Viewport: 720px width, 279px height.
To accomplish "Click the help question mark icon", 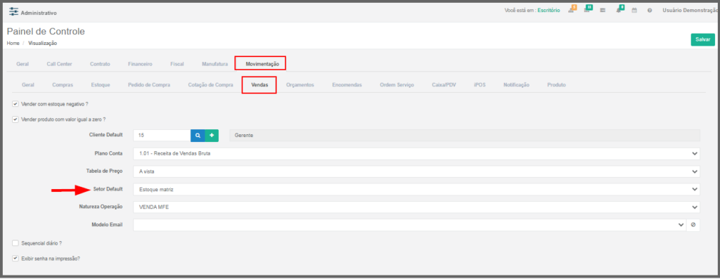I will (649, 10).
